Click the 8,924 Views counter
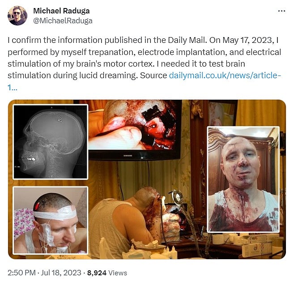The image size is (294, 282). click(107, 273)
